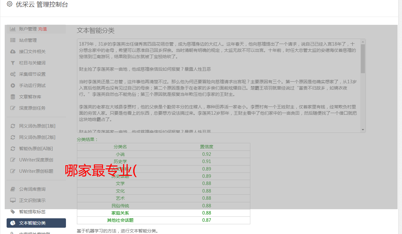Click the 艺术 category cell
402x234 pixels.
[x=120, y=198]
